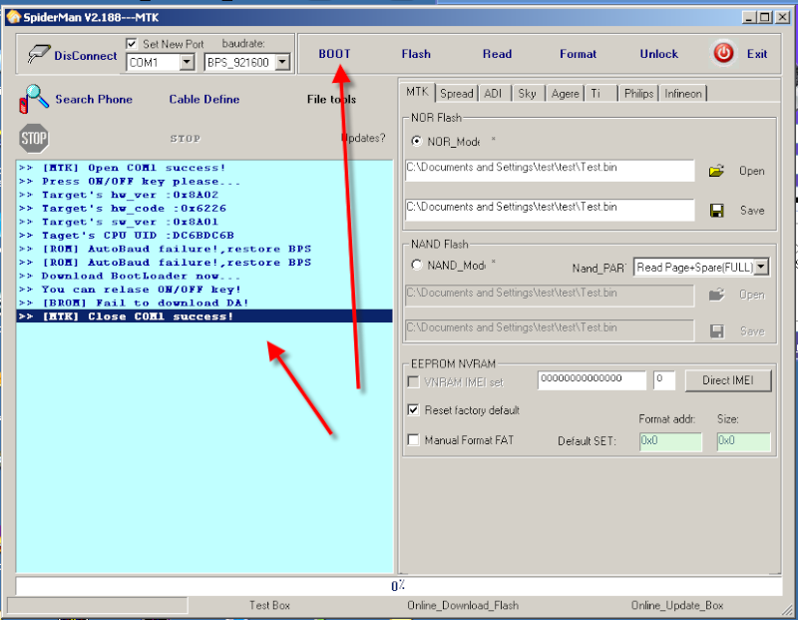Switch to the MTK tab
Image resolution: width=798 pixels, height=620 pixels.
(417, 92)
